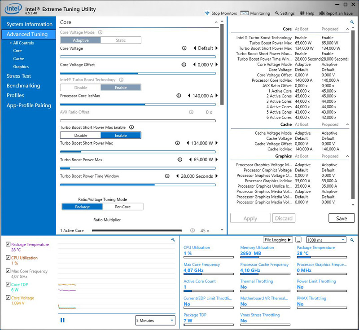Toggle Package Temperature graph checkbox

(x=8, y=244)
